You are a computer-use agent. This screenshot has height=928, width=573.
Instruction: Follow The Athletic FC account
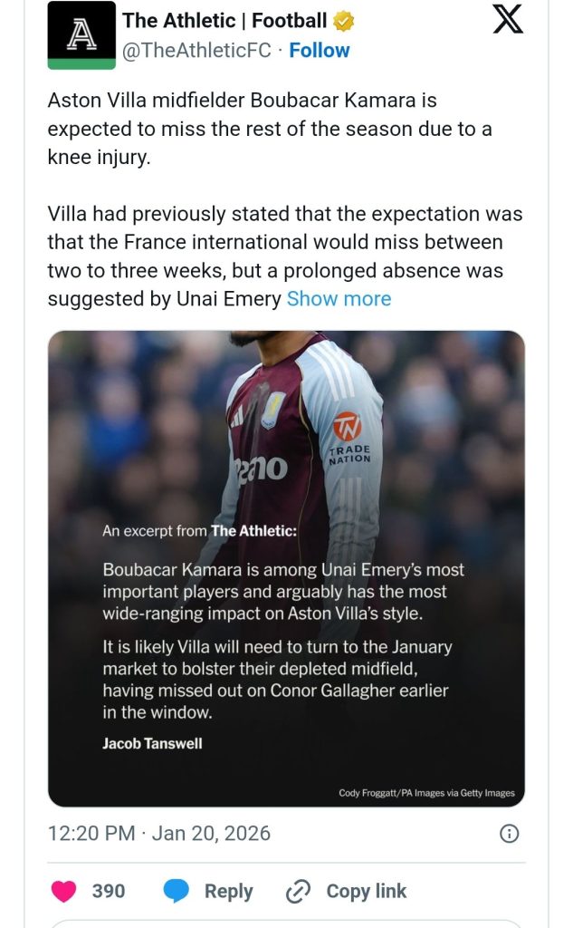pyautogui.click(x=320, y=51)
